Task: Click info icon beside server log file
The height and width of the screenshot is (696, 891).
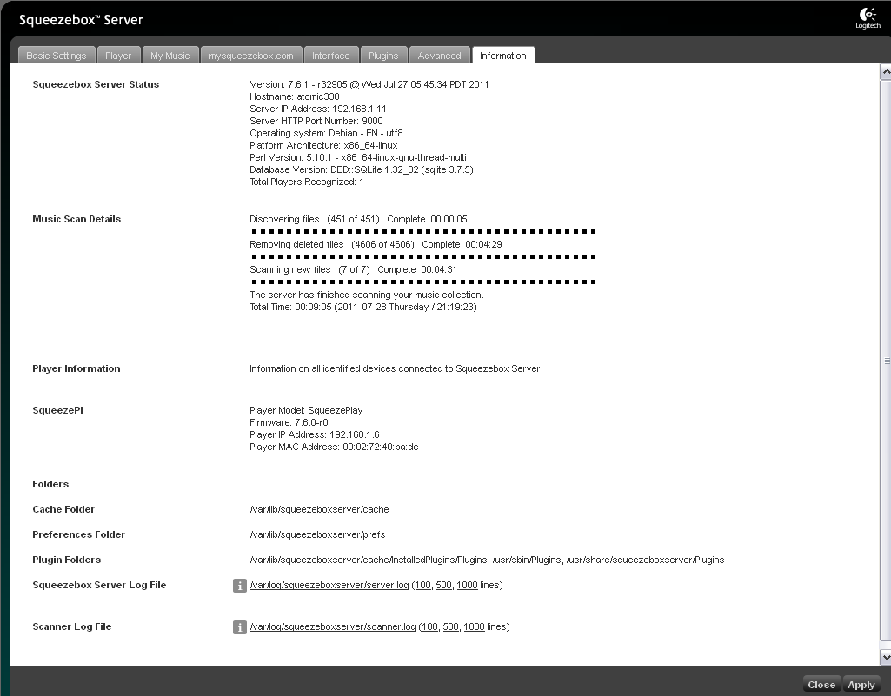Action: coord(240,586)
